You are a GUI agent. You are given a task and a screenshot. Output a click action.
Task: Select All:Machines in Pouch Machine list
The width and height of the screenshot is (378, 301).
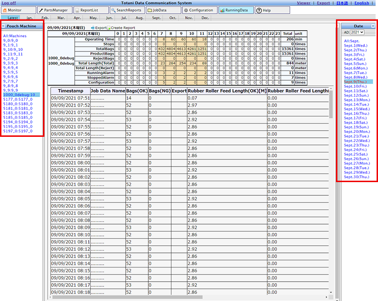pos(15,36)
